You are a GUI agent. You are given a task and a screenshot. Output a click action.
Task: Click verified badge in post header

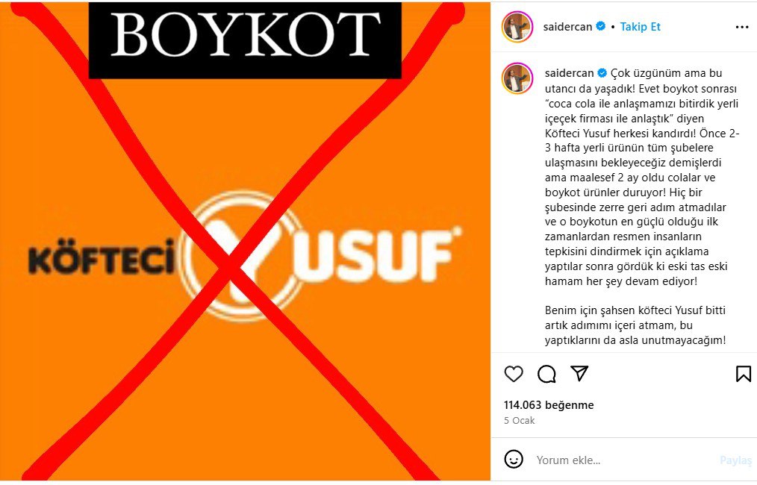[601, 26]
